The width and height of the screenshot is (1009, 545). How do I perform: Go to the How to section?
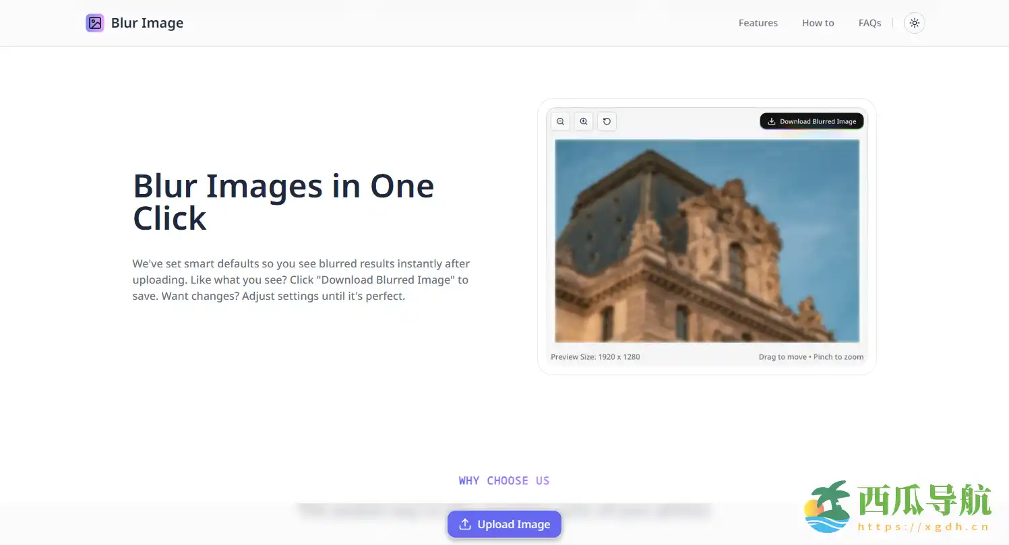pos(818,23)
